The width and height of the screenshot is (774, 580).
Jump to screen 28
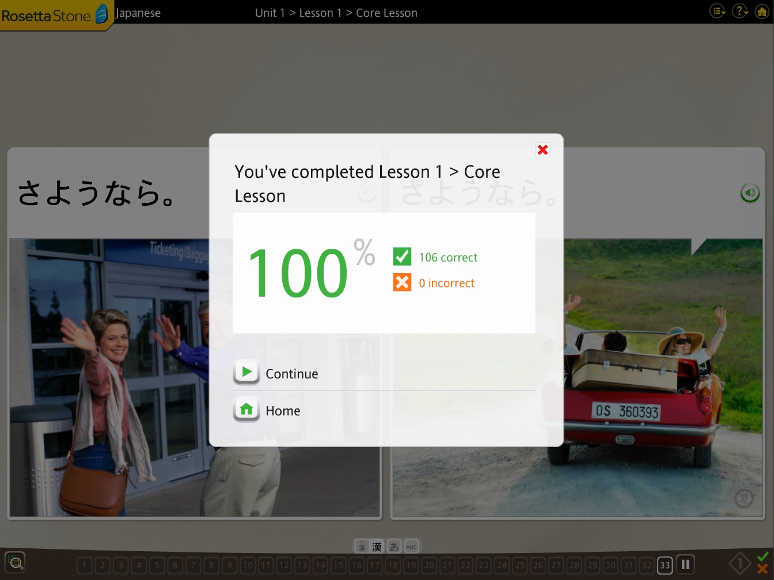point(574,565)
